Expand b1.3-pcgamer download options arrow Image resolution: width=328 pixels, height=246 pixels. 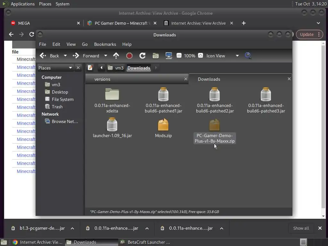tap(72, 228)
